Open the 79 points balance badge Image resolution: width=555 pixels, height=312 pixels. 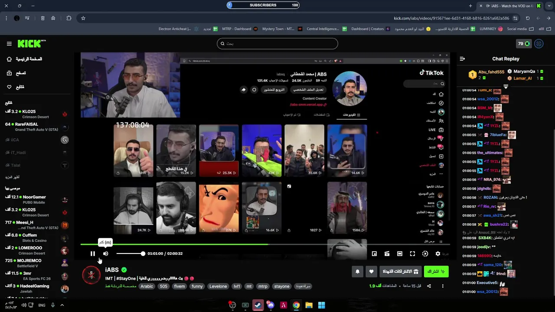(x=524, y=44)
